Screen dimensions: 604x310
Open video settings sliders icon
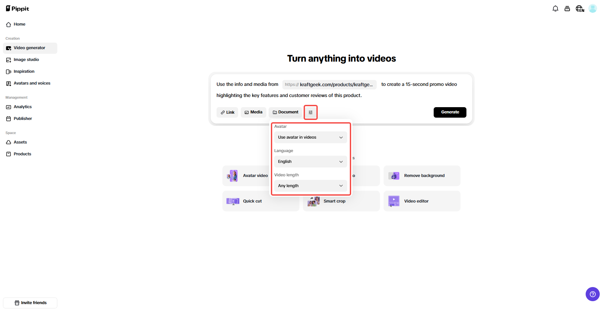pyautogui.click(x=311, y=112)
